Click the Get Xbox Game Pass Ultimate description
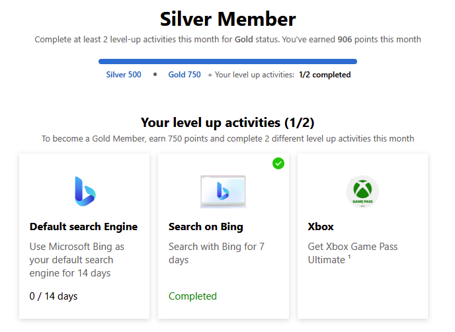This screenshot has width=455, height=332. coord(352,253)
